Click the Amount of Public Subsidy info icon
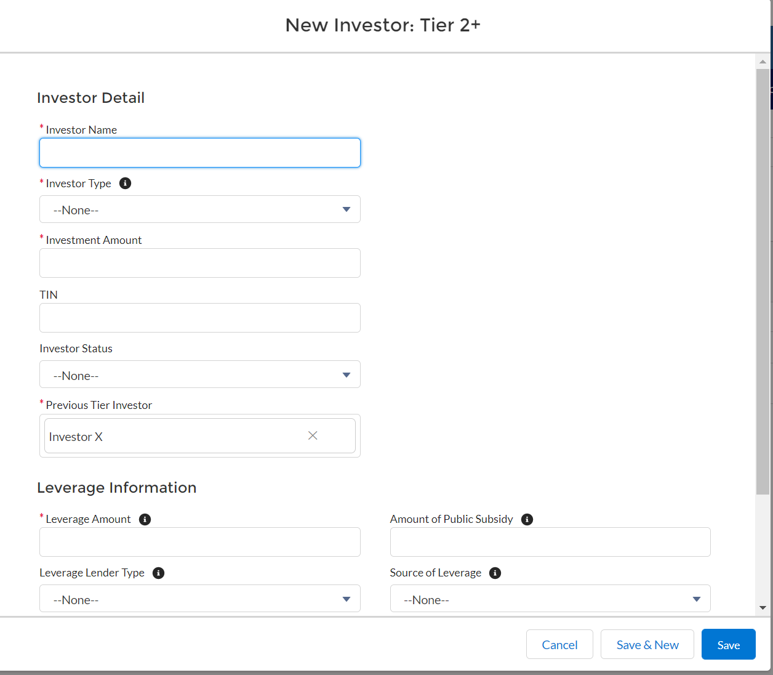This screenshot has height=675, width=773. (x=527, y=519)
